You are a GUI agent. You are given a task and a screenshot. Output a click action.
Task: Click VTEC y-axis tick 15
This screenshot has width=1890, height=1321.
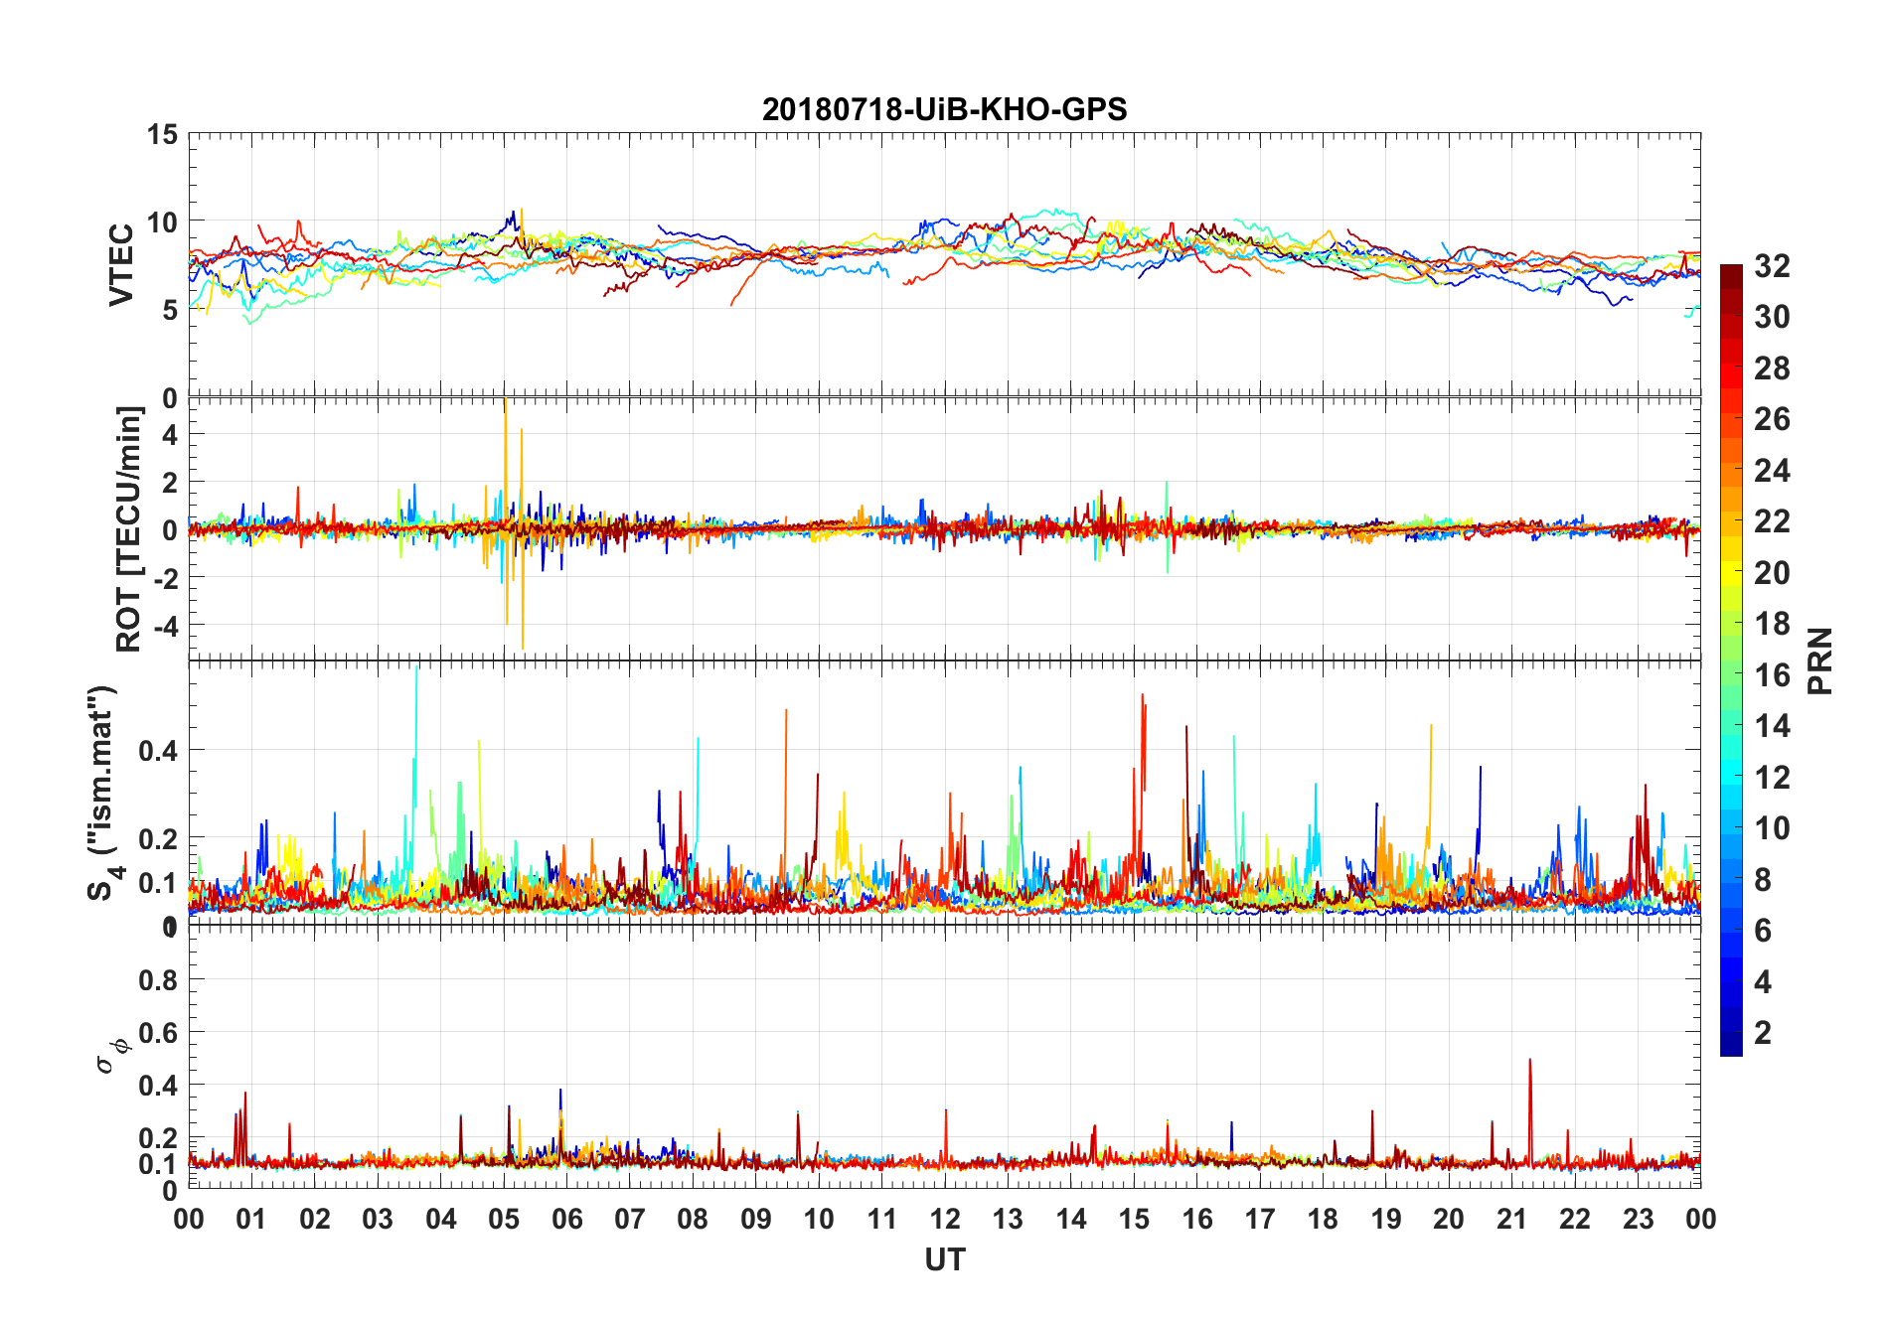tap(162, 134)
